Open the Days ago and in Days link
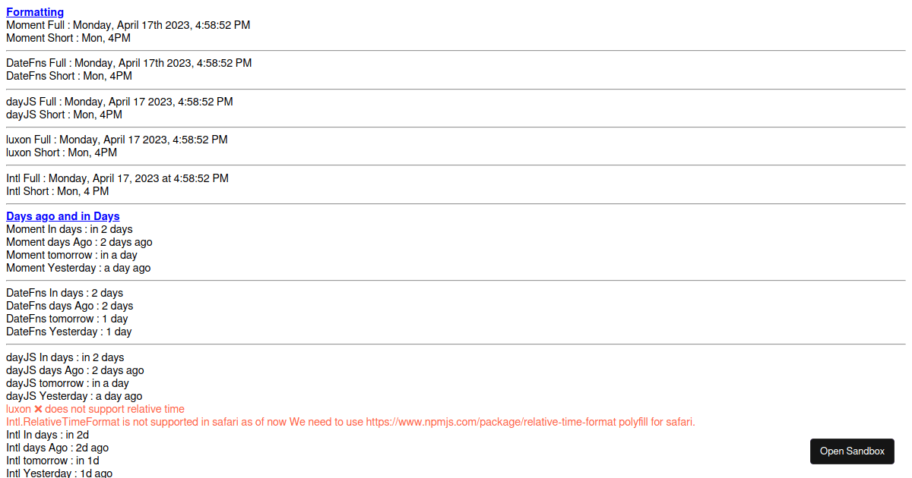Viewport: 912px width, 478px height. [x=62, y=216]
